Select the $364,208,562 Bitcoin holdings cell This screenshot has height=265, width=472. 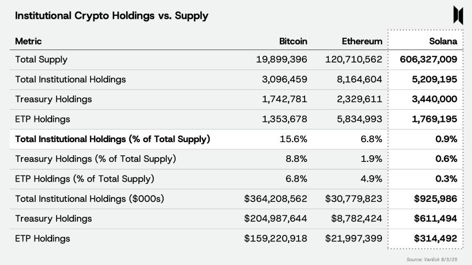[x=276, y=199]
